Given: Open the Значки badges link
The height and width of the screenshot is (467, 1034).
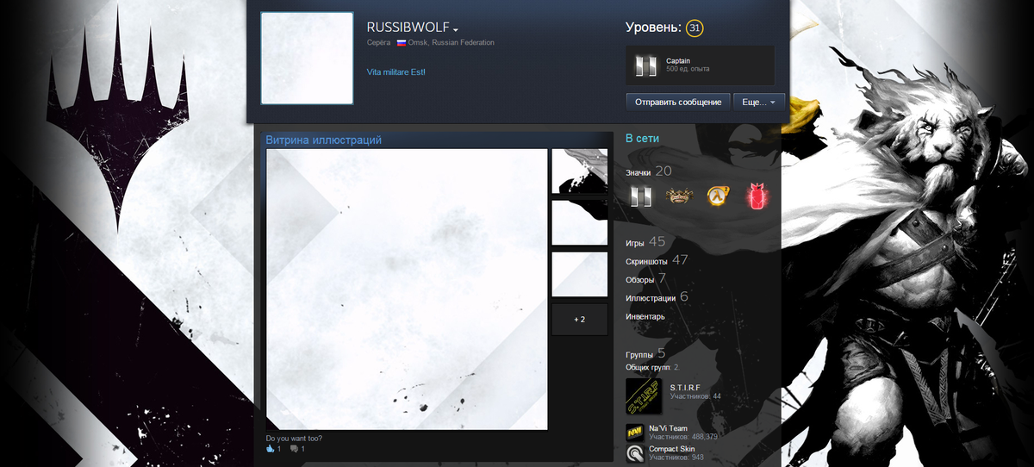Looking at the screenshot, I should (638, 172).
